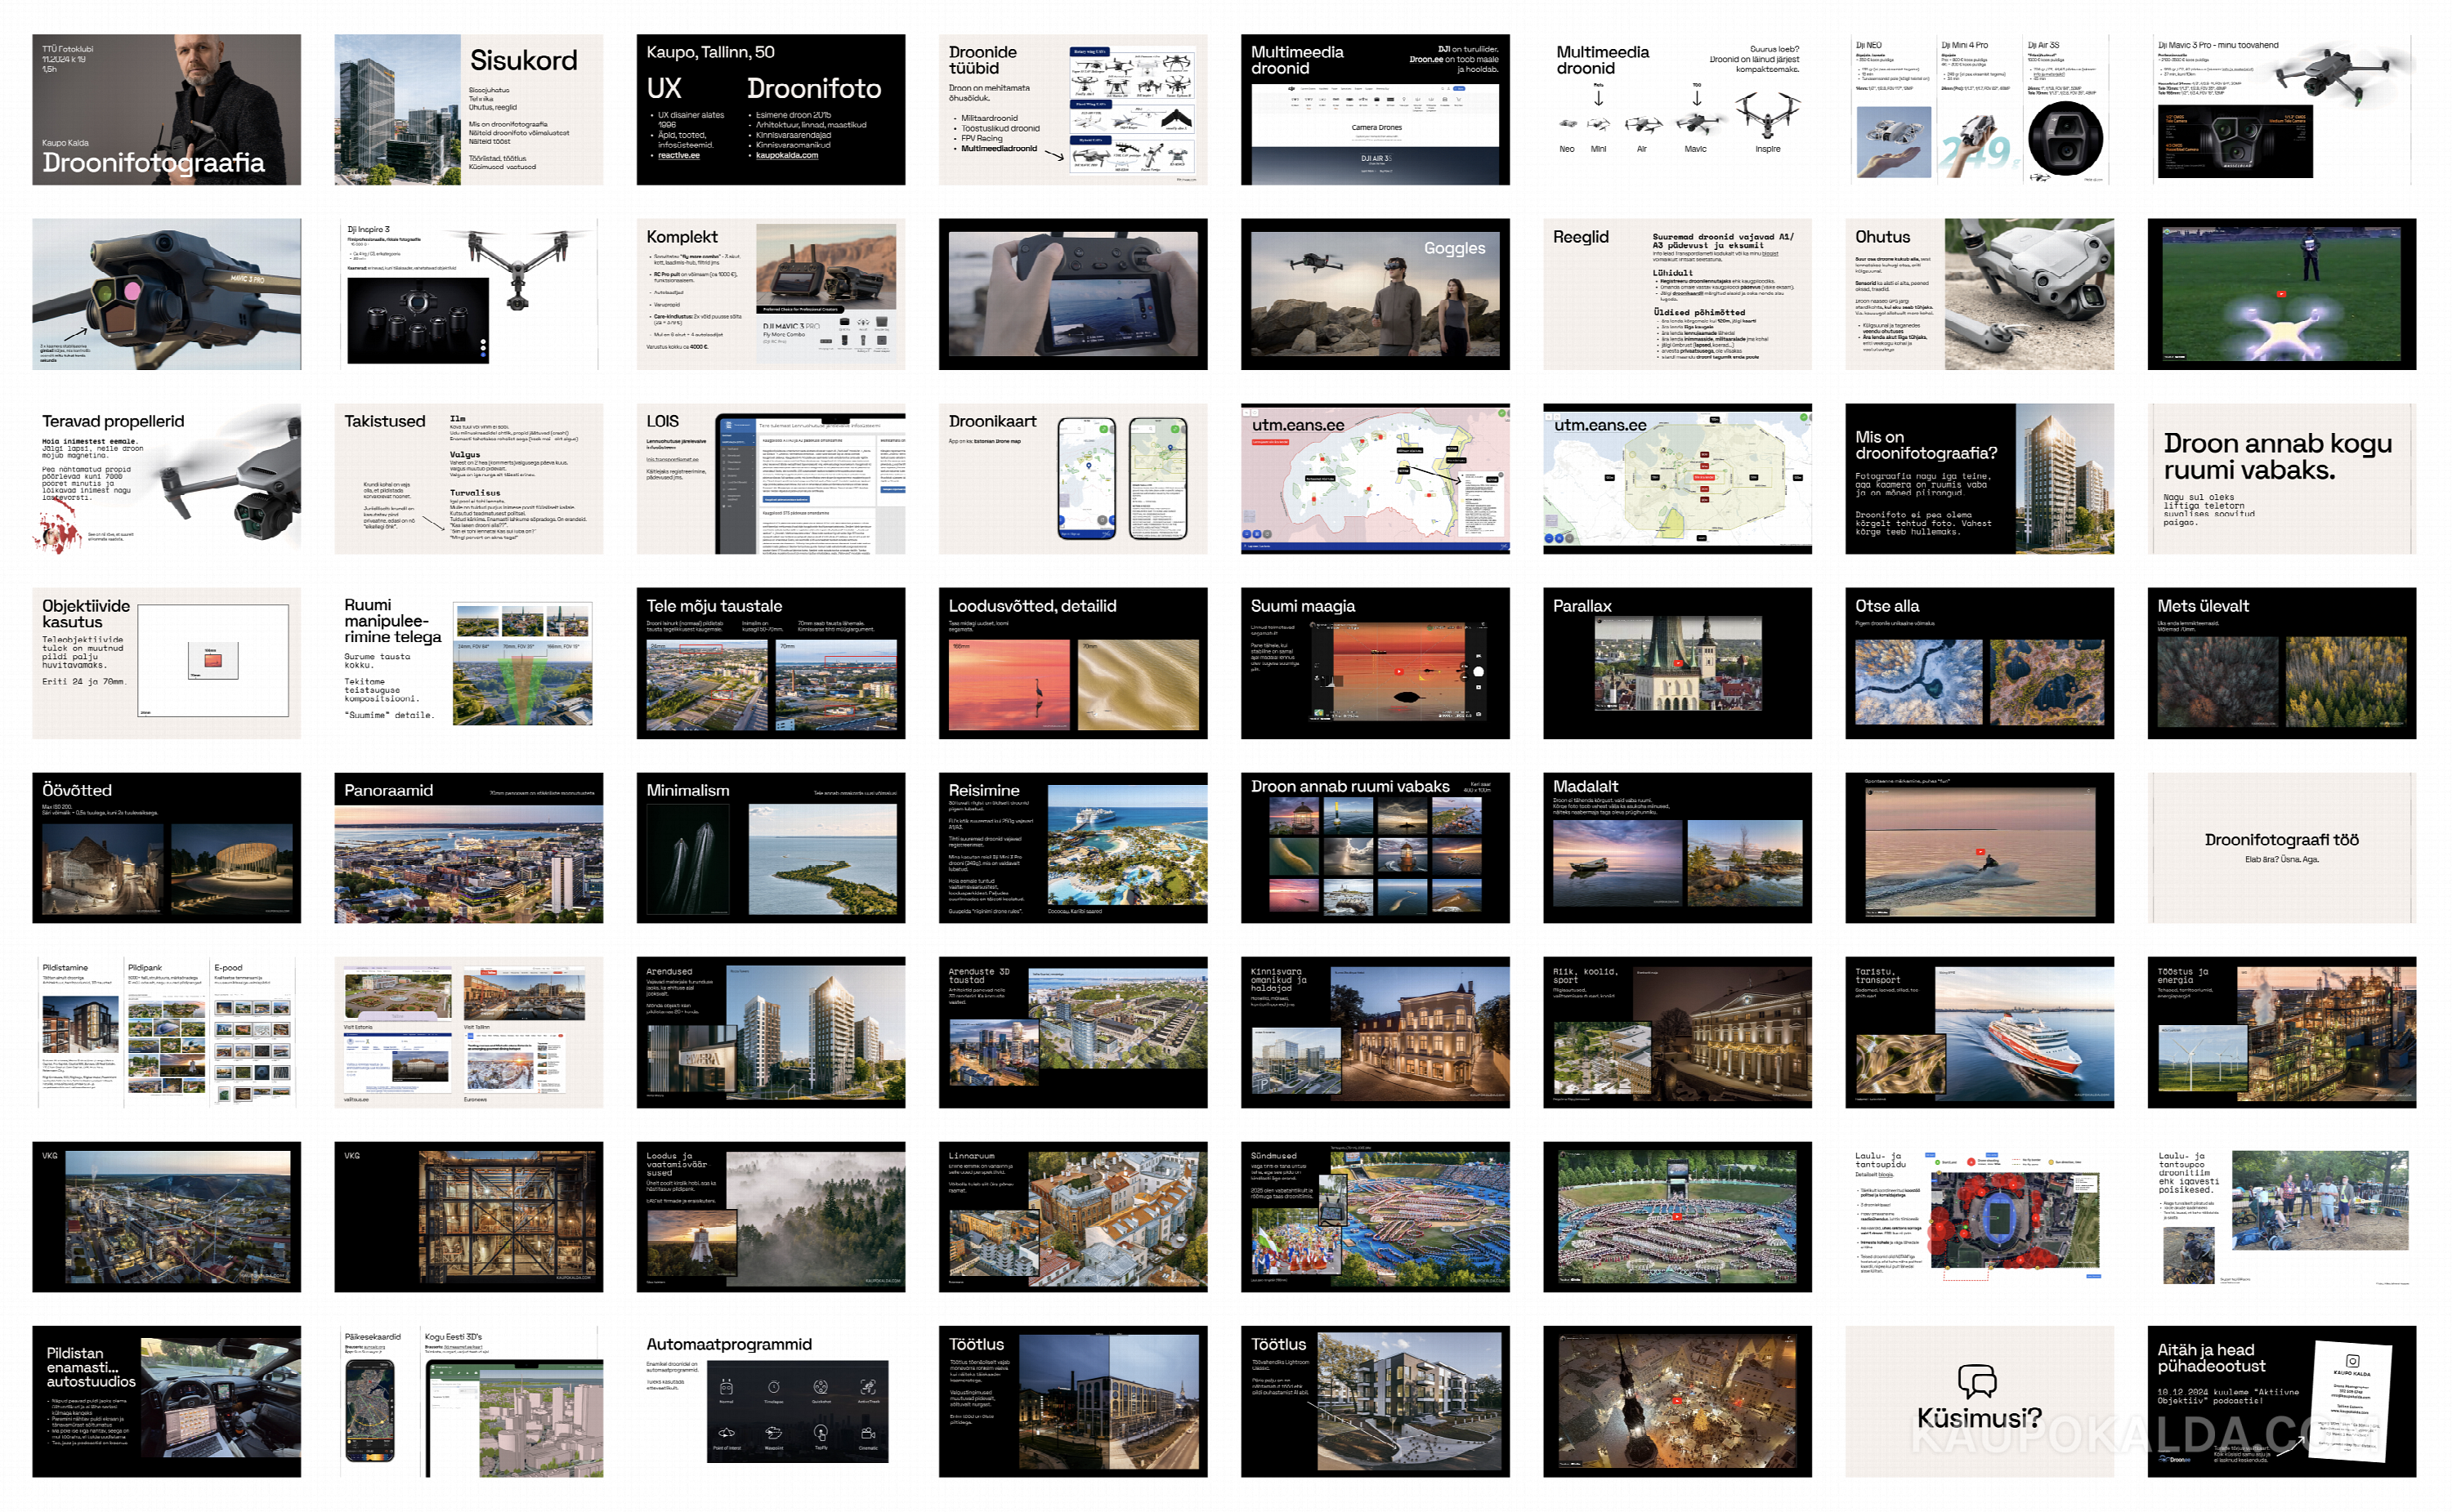Image resolution: width=2452 pixels, height=1512 pixels.
Task: Open the Droonifotograafia title slide
Action: 166,109
